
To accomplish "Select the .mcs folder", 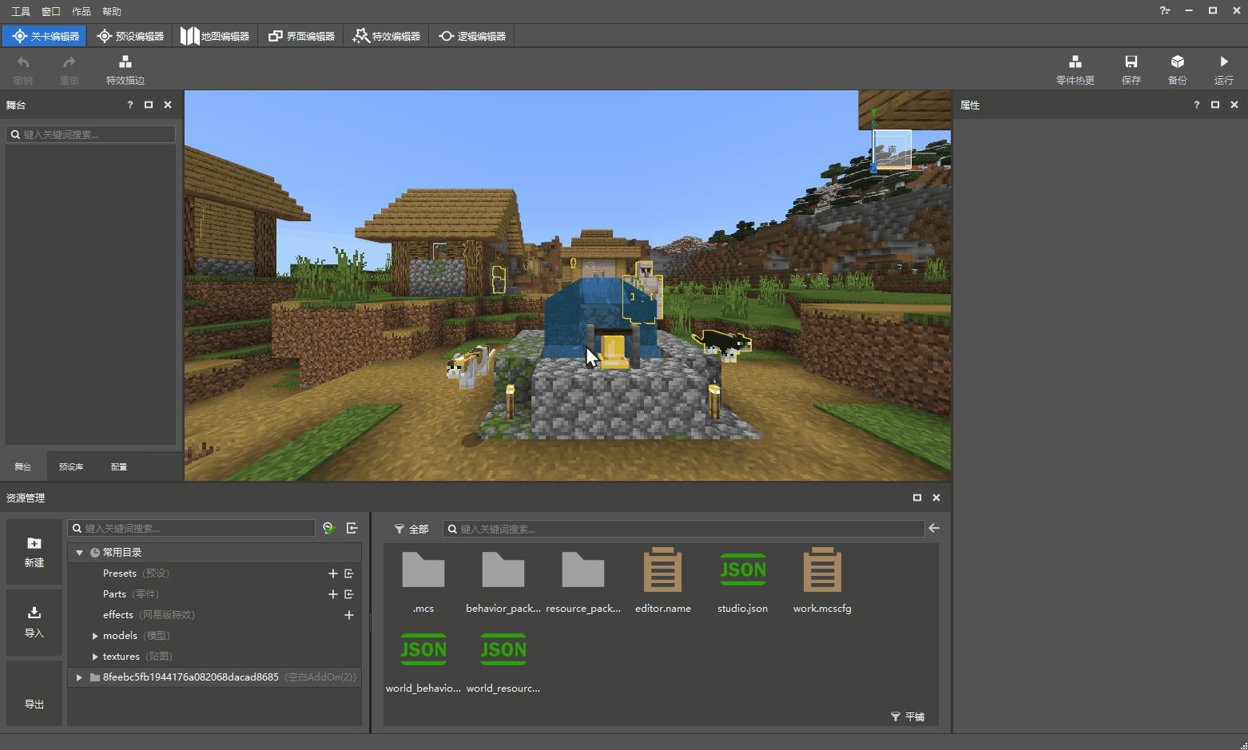I will [x=423, y=581].
